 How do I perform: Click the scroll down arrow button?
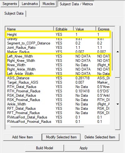tap(118, 104)
